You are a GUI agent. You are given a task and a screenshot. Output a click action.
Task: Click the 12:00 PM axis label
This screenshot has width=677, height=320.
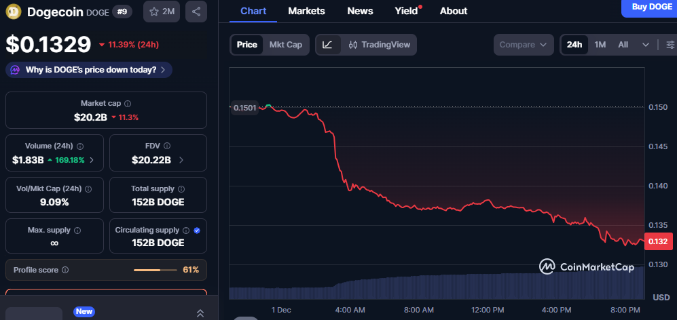pyautogui.click(x=488, y=310)
